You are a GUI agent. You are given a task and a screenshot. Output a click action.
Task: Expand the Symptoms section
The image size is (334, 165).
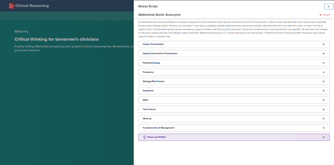(x=234, y=91)
